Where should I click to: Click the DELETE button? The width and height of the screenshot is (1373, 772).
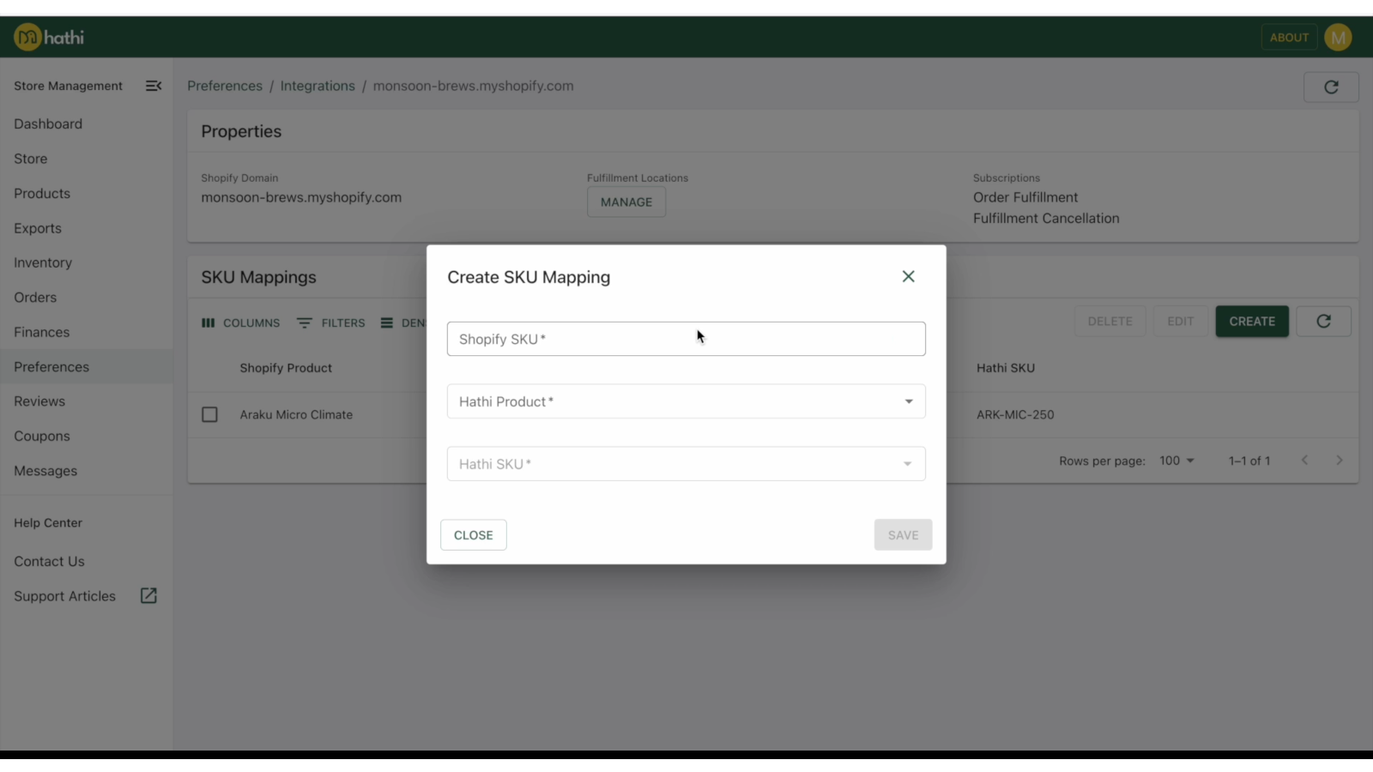pos(1110,321)
